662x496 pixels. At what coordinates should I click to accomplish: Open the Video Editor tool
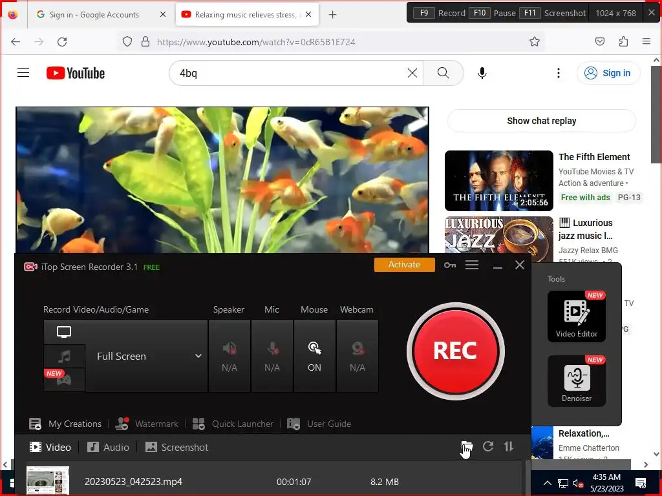(577, 316)
